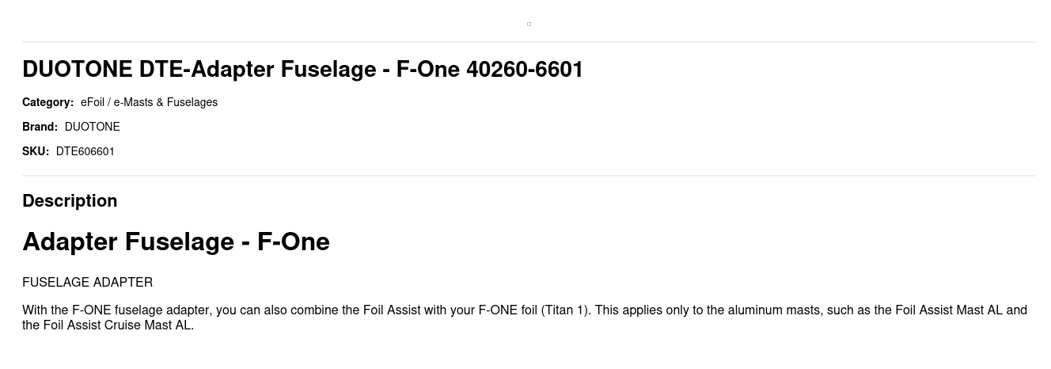Select the DUOTONE brand value
The width and height of the screenshot is (1051, 369).
[x=92, y=127]
